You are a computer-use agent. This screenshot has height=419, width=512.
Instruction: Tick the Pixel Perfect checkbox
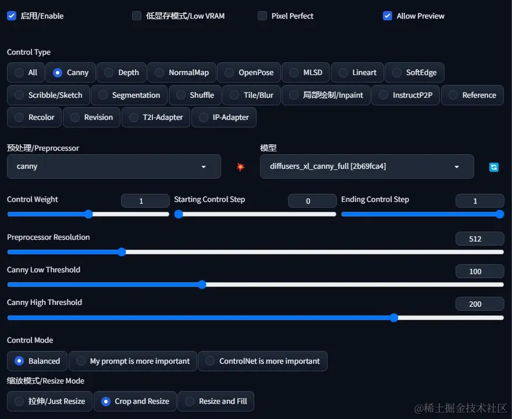click(262, 16)
